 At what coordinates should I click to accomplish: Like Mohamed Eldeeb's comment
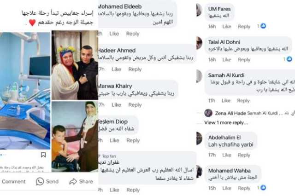[x=114, y=34]
